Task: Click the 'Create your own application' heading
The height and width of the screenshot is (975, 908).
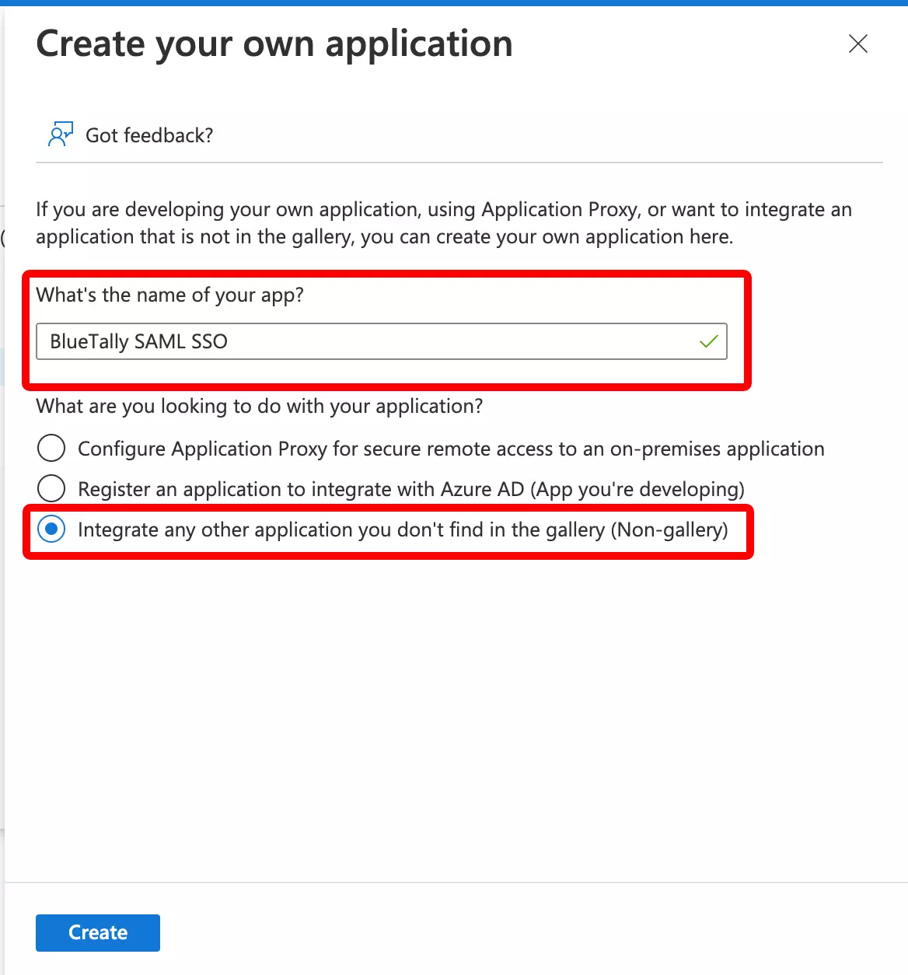Action: coord(274,44)
